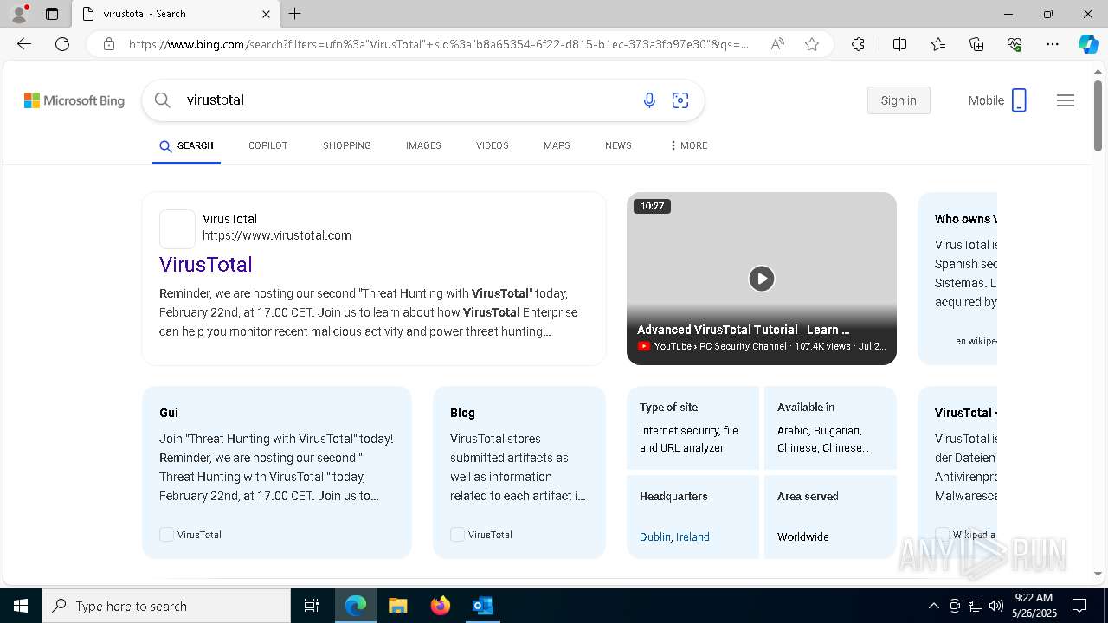This screenshot has width=1108, height=623.
Task: Switch to Mobile view phone icon
Action: pyautogui.click(x=1019, y=100)
